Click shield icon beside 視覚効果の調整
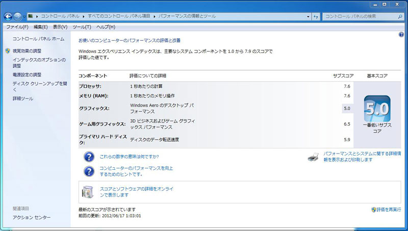Screen dimensions: 408x231 pyautogui.click(x=8, y=50)
